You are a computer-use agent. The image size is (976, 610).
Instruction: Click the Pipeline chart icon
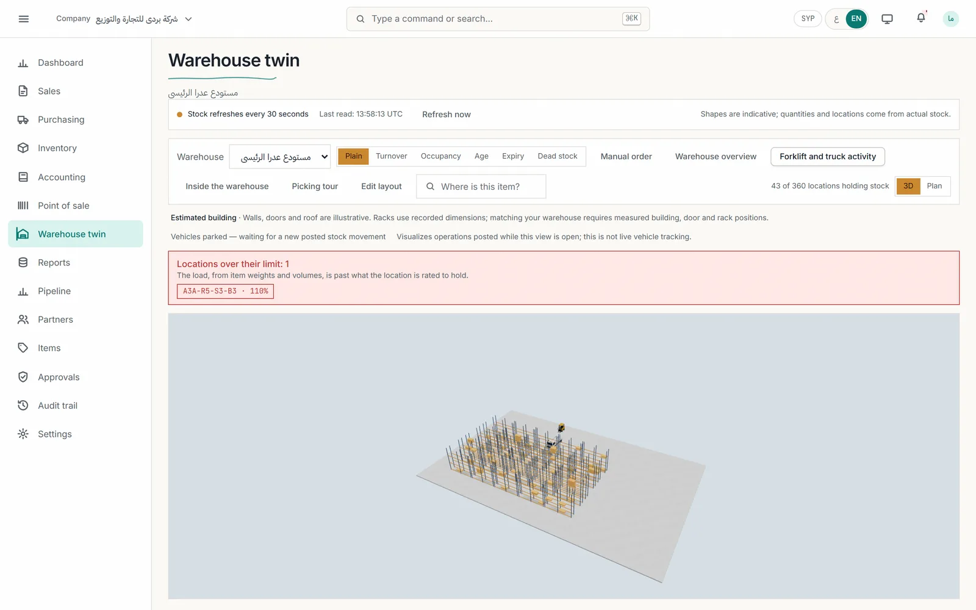coord(23,291)
